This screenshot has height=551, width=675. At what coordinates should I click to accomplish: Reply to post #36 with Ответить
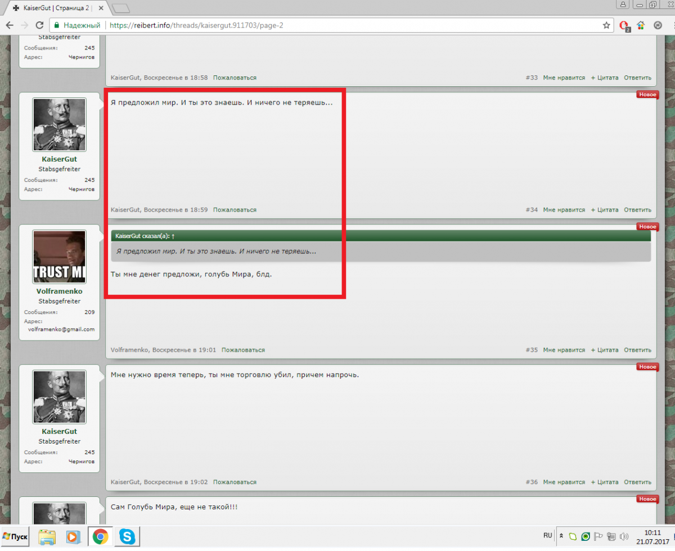pos(637,482)
